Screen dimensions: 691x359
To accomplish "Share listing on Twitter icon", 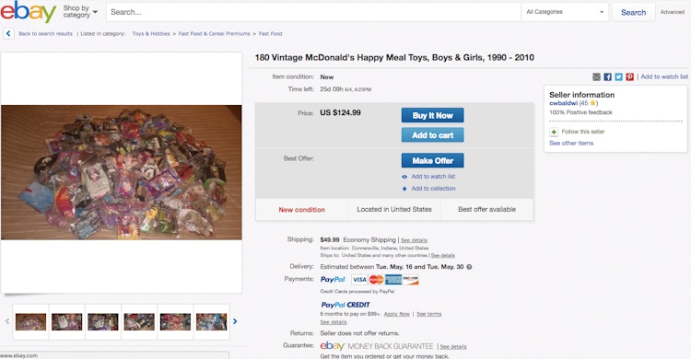I will coord(619,77).
